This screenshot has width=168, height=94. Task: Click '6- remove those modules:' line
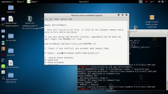click(59, 58)
